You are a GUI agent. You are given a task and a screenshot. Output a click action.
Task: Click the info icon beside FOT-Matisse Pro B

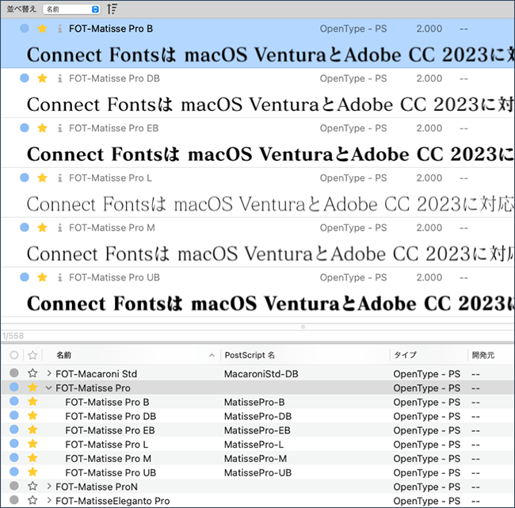click(x=59, y=29)
